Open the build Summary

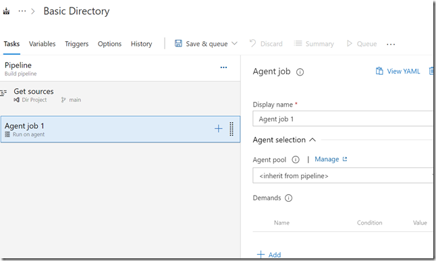pyautogui.click(x=314, y=44)
